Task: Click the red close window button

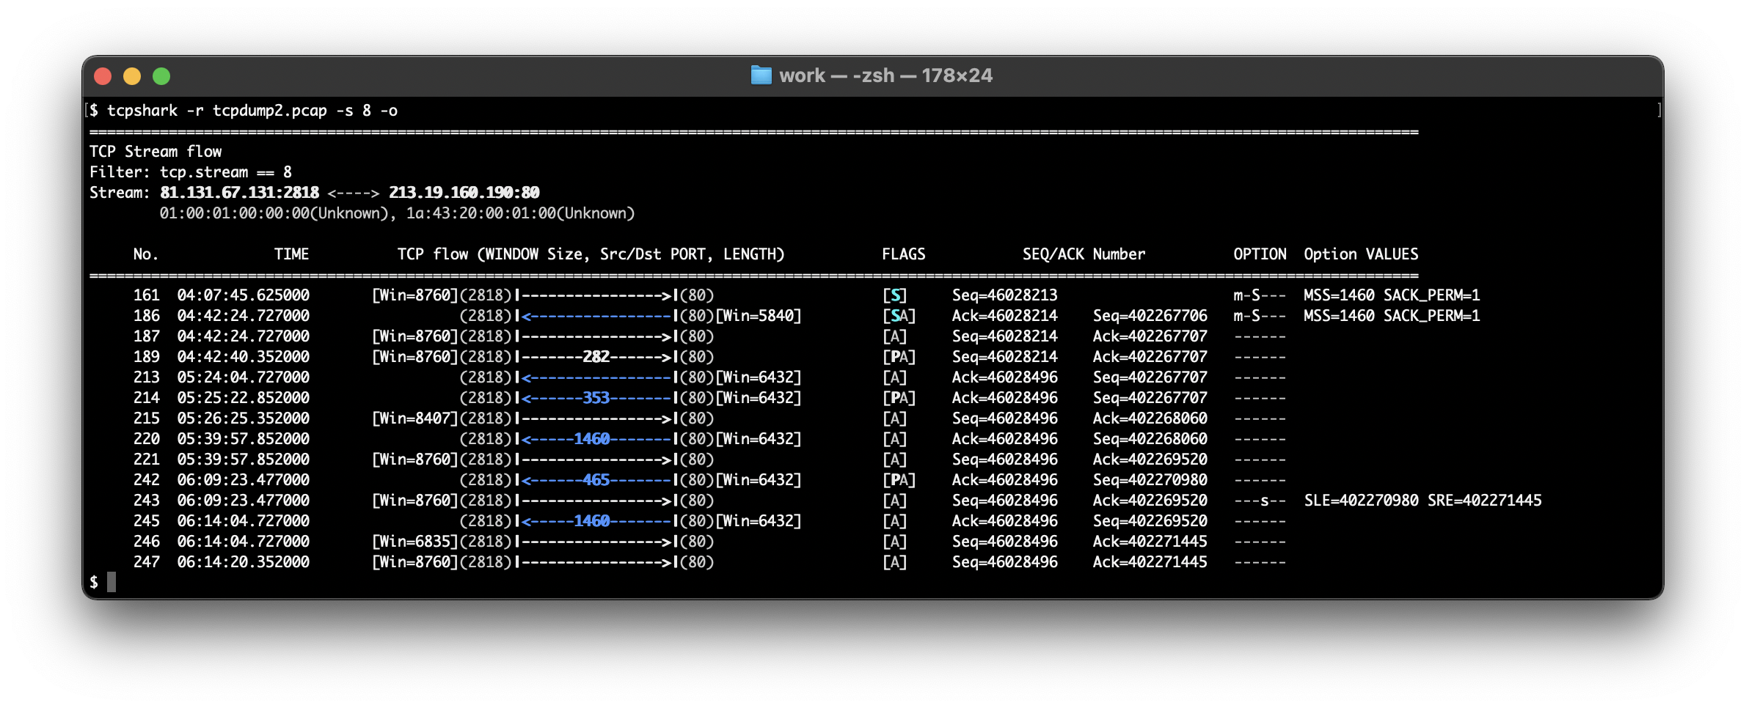Action: [x=103, y=76]
